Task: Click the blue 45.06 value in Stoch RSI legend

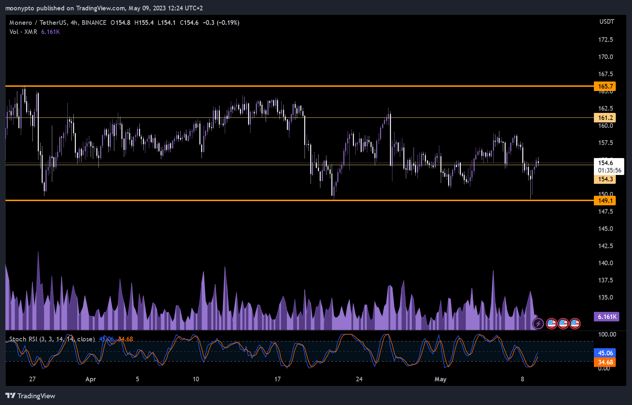Action: [106, 339]
